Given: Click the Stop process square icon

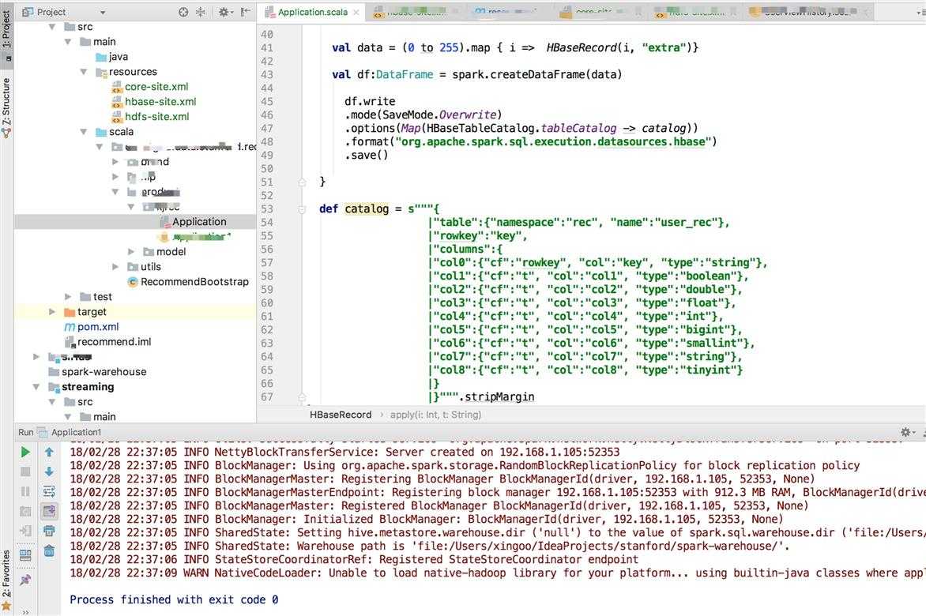Looking at the screenshot, I should (24, 471).
